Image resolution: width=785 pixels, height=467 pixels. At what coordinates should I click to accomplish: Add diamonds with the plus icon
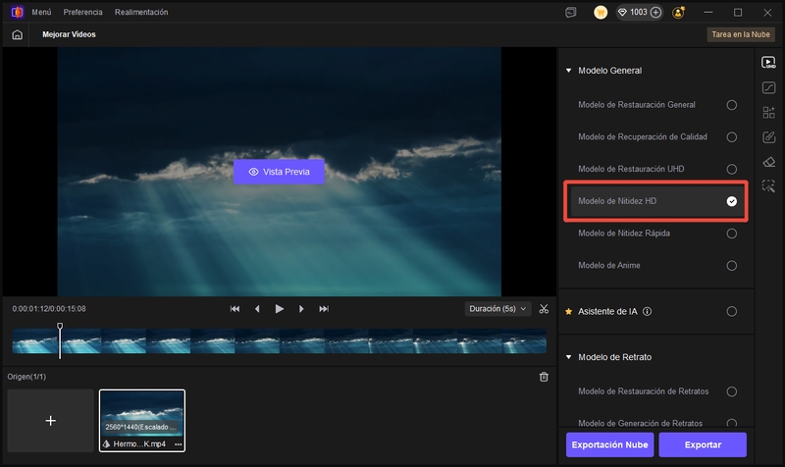pyautogui.click(x=655, y=12)
